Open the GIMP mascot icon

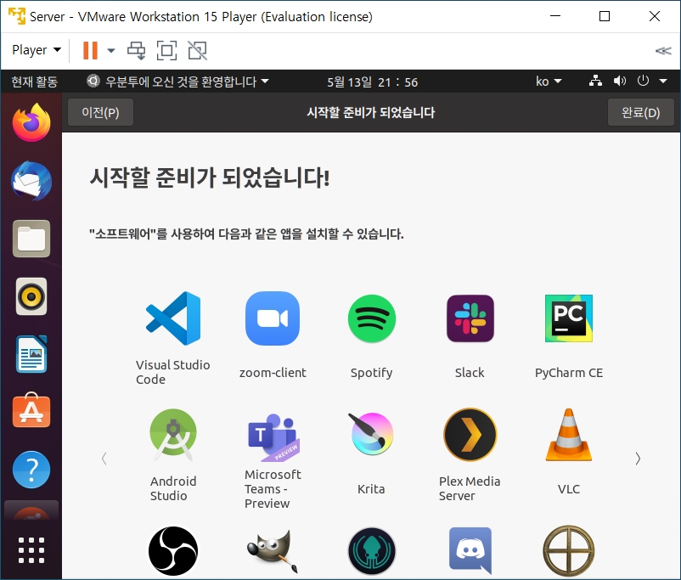tap(273, 551)
